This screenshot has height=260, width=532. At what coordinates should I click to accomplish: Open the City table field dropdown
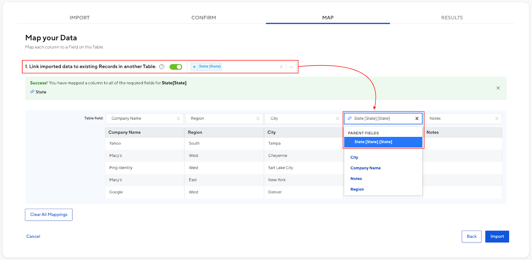click(304, 118)
